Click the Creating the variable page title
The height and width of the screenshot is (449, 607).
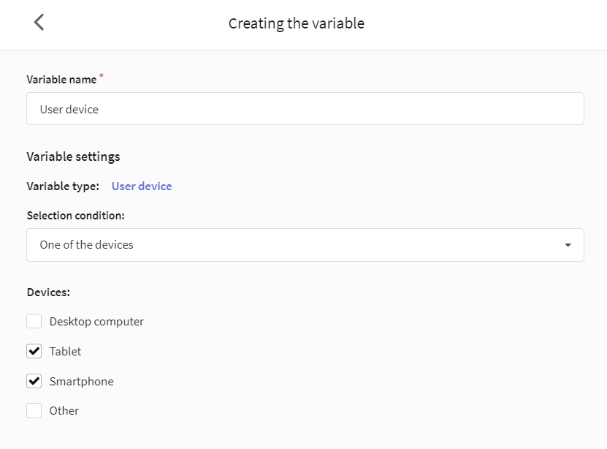point(296,23)
